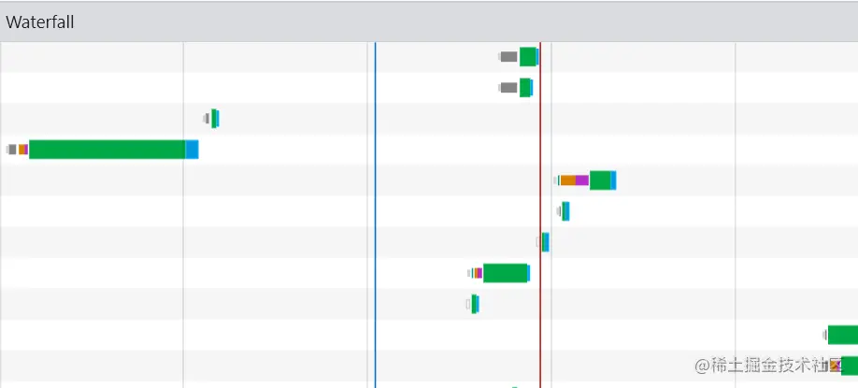Select the small bar touching the red load line
This screenshot has width=858, height=388.
[543, 242]
